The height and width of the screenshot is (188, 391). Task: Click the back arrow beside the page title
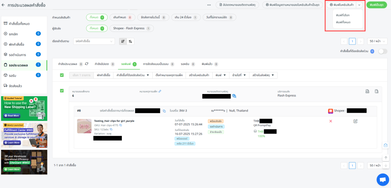pos(3,5)
